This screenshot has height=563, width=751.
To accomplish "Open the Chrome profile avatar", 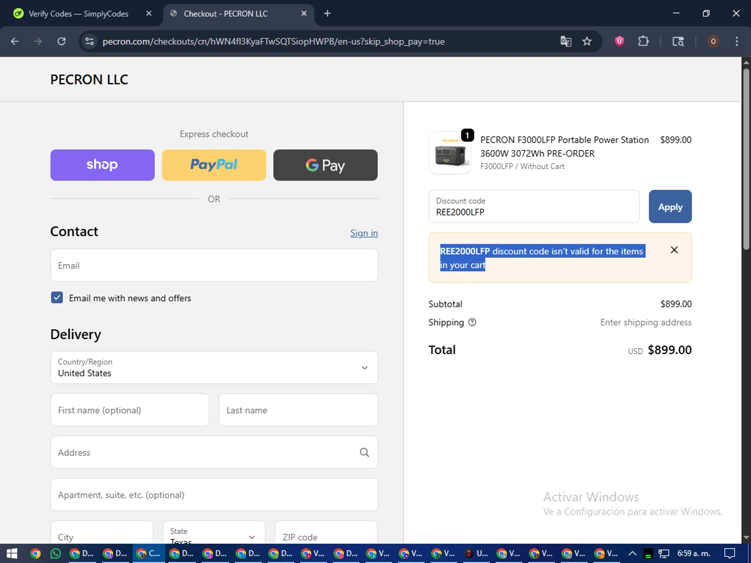I will click(x=713, y=42).
